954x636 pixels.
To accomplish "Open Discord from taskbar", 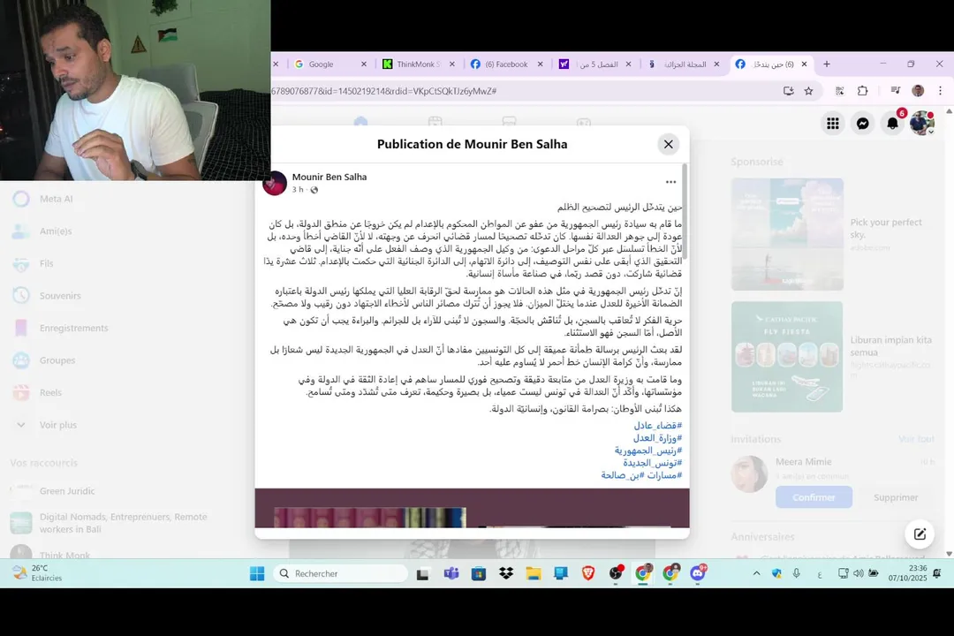I will tap(698, 573).
